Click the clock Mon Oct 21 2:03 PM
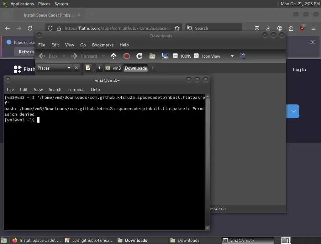Viewport: 321px width, 244px height. pos(300,4)
